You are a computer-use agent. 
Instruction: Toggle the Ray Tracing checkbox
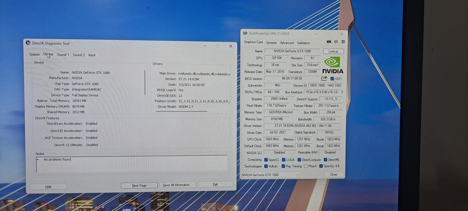[x=284, y=166]
